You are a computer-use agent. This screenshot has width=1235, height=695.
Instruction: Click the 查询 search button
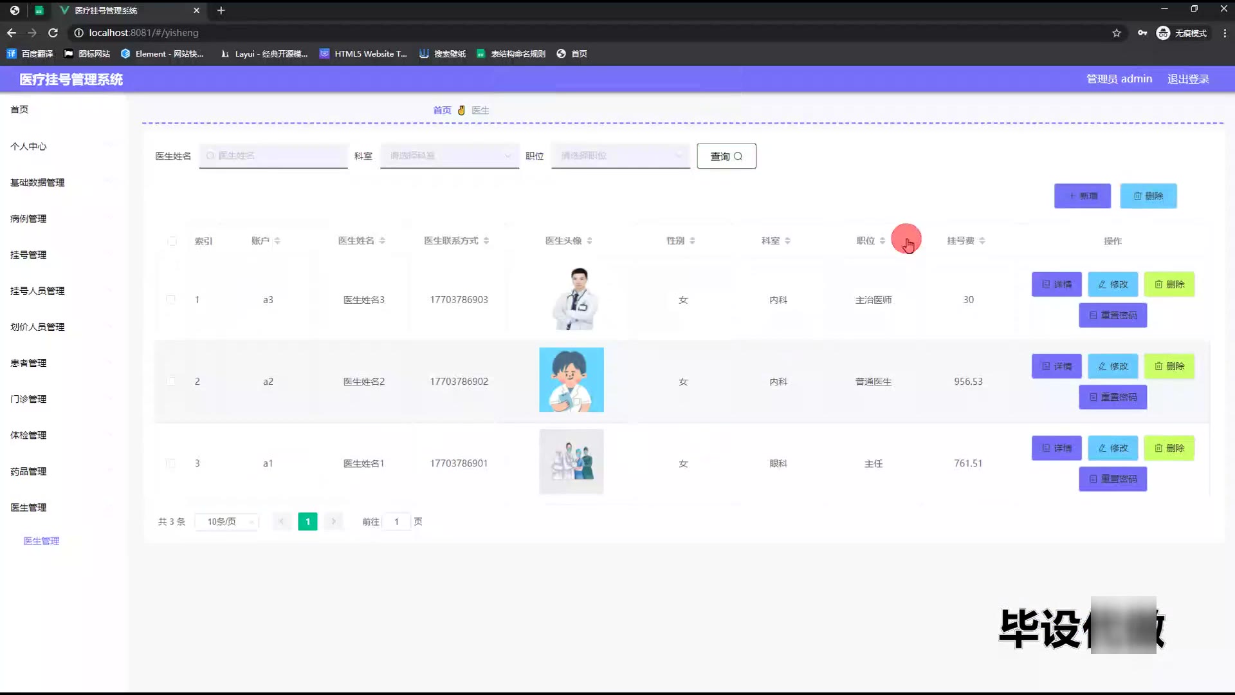(726, 156)
